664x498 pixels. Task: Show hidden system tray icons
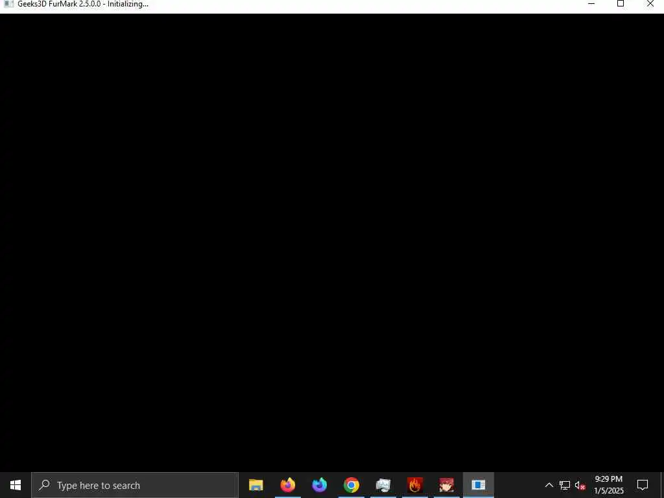[549, 485]
